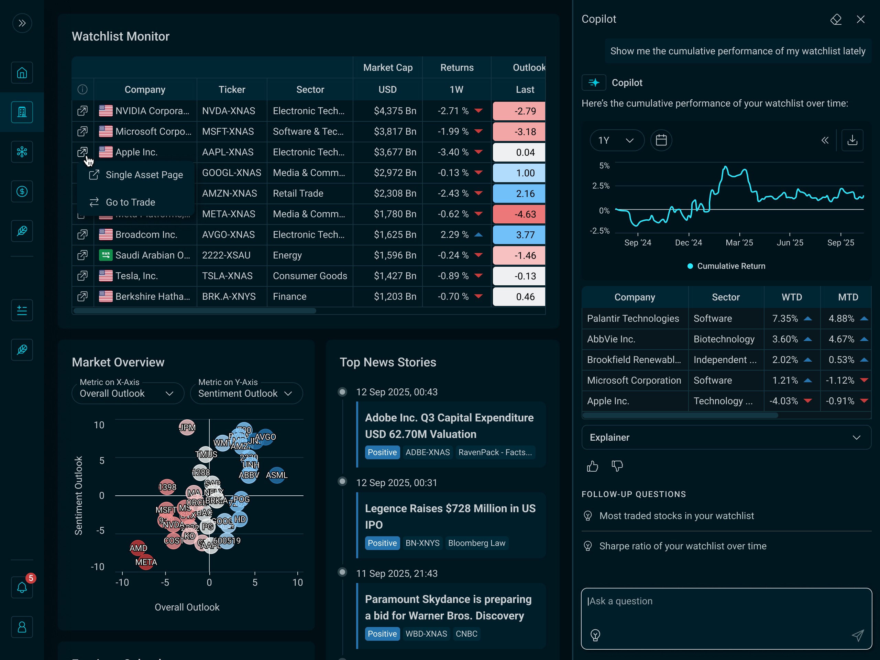Click the thumbs up feedback icon
The image size is (880, 660).
pyautogui.click(x=592, y=466)
